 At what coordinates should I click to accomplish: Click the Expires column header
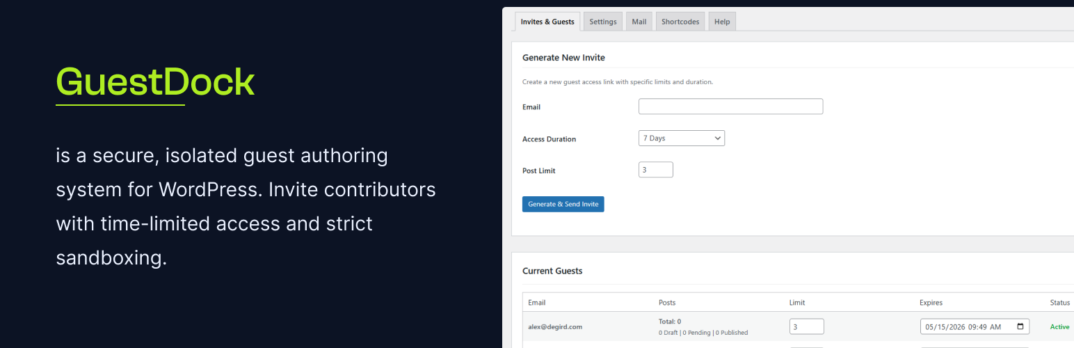tap(931, 303)
